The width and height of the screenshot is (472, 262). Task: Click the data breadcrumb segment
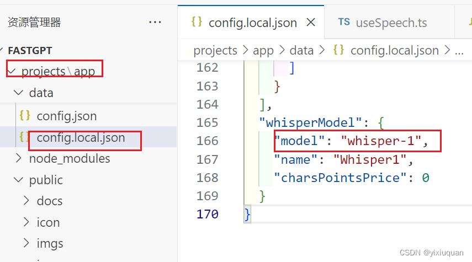pyautogui.click(x=301, y=50)
